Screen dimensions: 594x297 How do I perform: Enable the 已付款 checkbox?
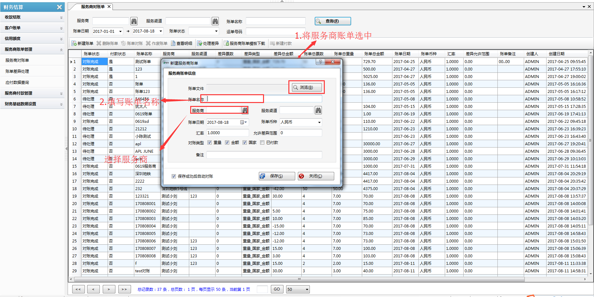[x=262, y=143]
